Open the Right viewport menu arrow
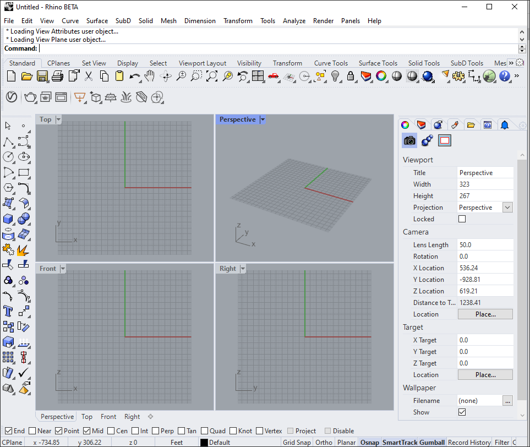Screen dimensions: 530x447 [x=243, y=269]
